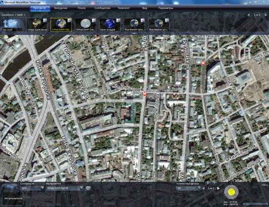Open the Экскурсии tab

click(60, 8)
